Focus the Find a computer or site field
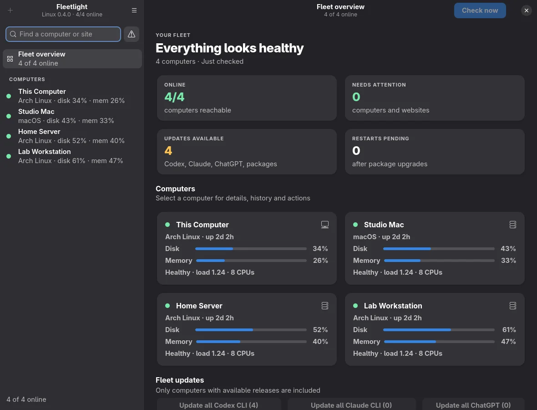The height and width of the screenshot is (410, 537). 63,34
